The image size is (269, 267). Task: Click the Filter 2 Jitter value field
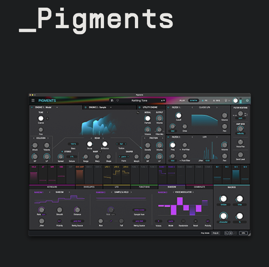tap(208, 160)
